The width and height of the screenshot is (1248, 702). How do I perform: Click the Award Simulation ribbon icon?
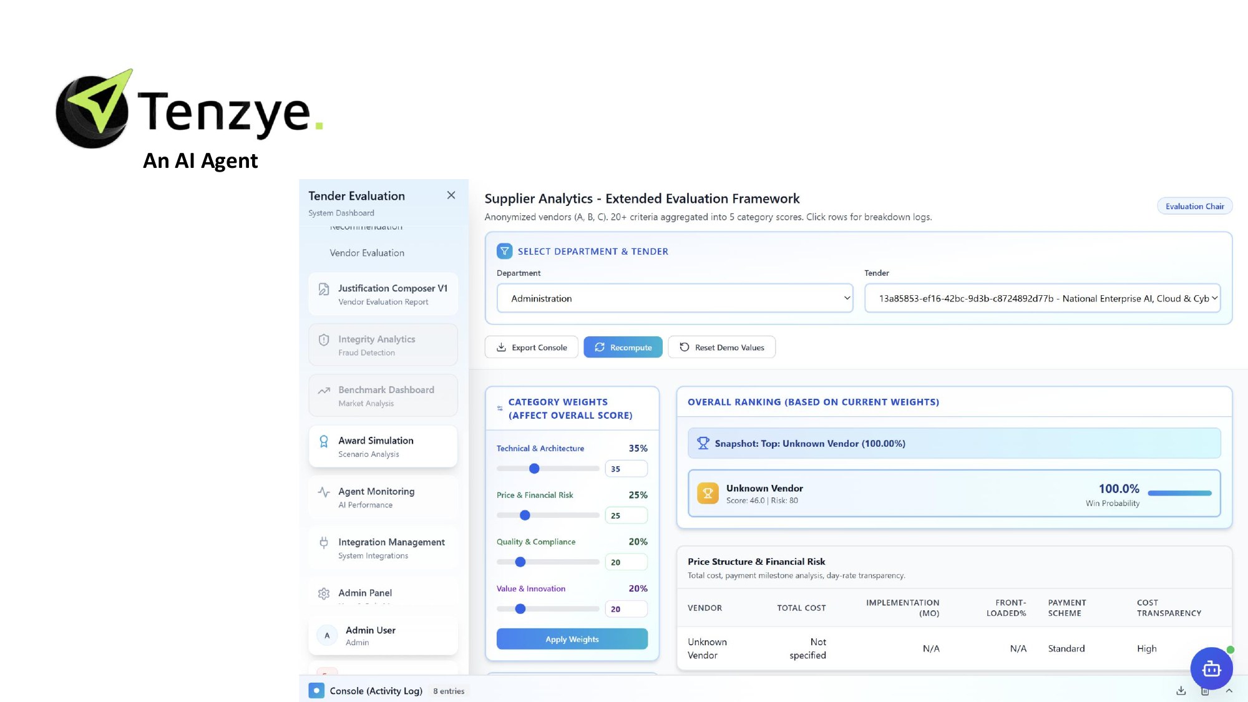(x=324, y=441)
